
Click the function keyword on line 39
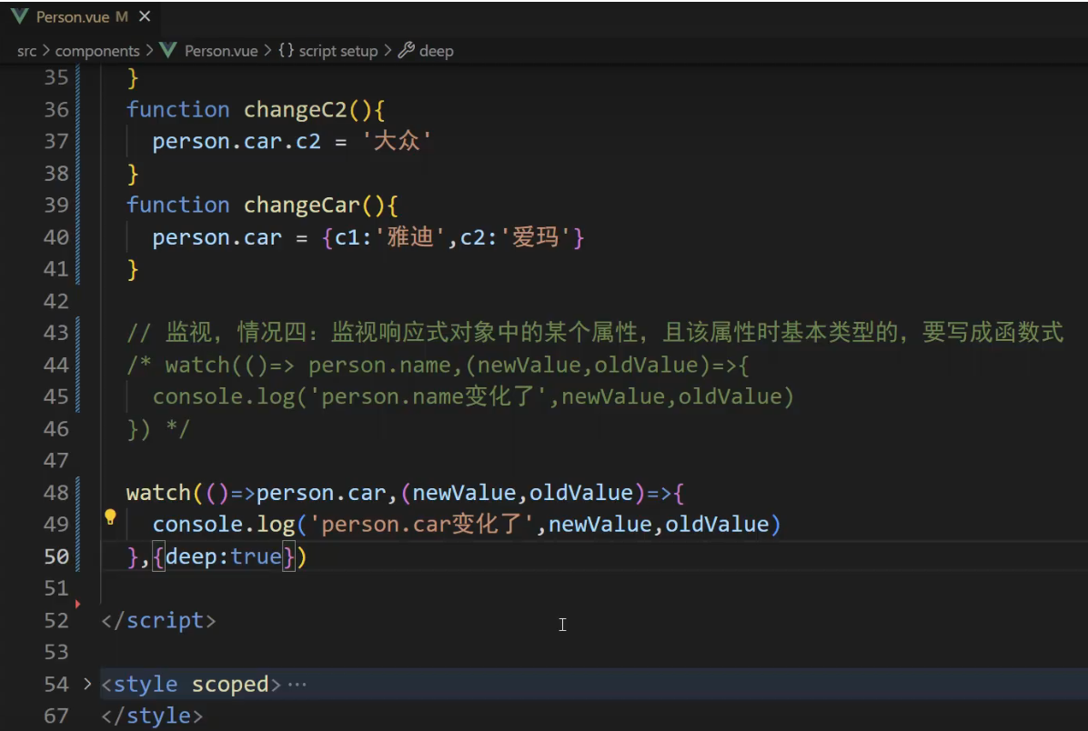tap(177, 205)
